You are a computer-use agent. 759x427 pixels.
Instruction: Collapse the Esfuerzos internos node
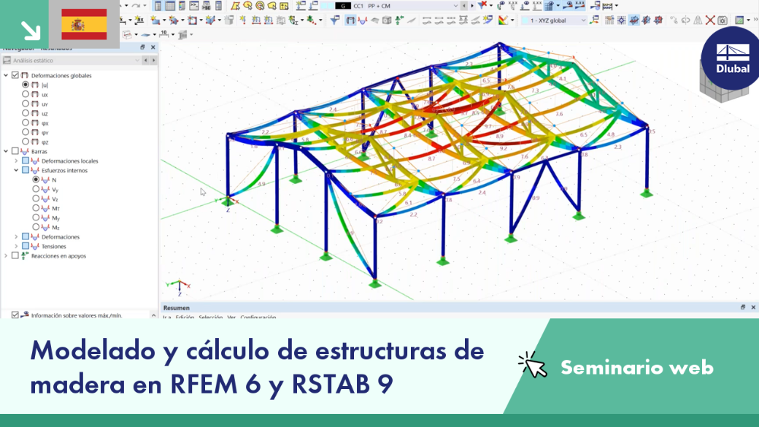pos(16,170)
